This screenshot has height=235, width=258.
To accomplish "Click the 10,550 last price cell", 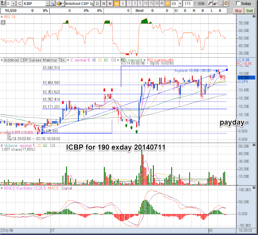I will (x=11, y=11).
